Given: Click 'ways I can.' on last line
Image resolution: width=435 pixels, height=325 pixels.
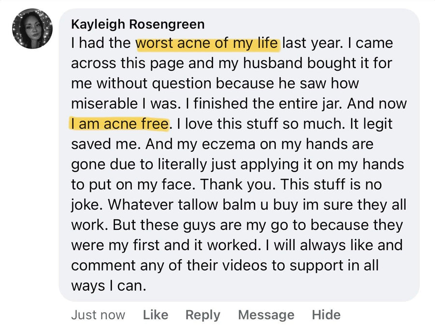Looking at the screenshot, I should (108, 286).
